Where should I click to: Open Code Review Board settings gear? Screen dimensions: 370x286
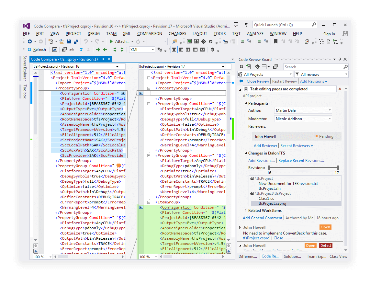click(257, 67)
